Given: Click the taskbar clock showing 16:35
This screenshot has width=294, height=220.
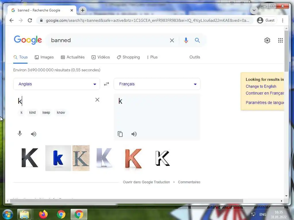Looking at the screenshot, I should coord(278,215).
